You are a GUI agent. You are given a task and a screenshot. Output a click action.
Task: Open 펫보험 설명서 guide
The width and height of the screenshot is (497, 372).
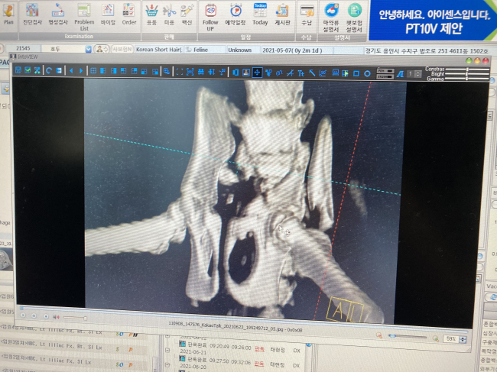[x=354, y=17]
